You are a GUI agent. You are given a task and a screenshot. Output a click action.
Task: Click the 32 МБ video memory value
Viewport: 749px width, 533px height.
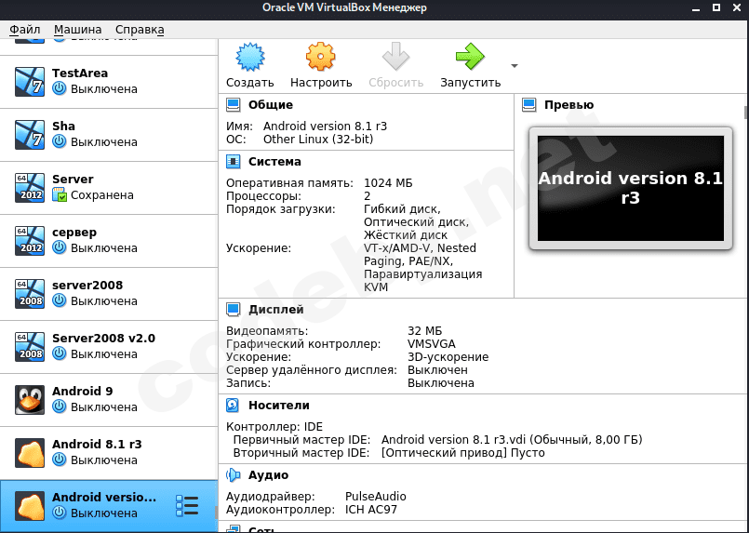(x=424, y=331)
